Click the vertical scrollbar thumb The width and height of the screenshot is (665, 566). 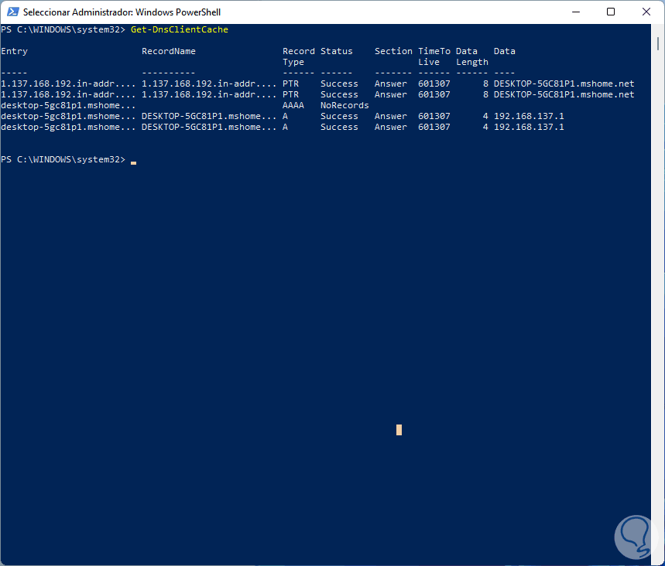point(658,43)
